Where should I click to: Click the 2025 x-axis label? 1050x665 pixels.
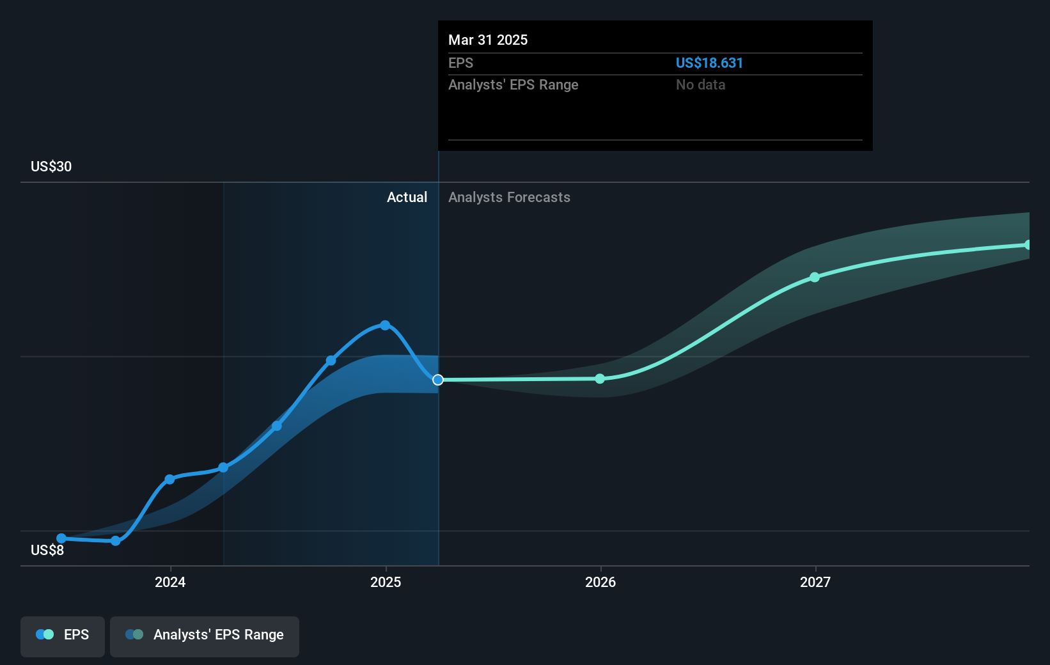tap(386, 582)
